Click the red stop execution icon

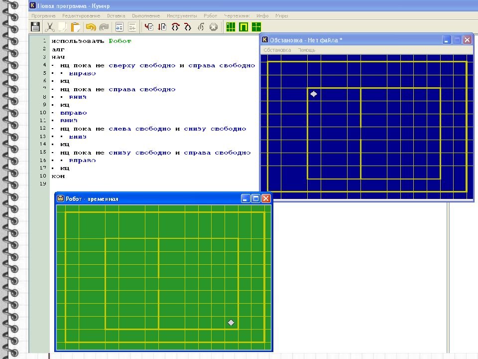pyautogui.click(x=214, y=27)
